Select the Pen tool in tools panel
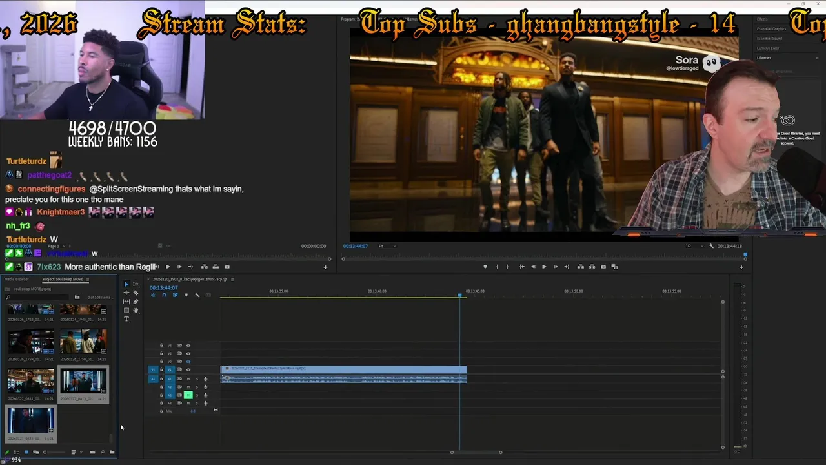The height and width of the screenshot is (465, 826). [136, 302]
